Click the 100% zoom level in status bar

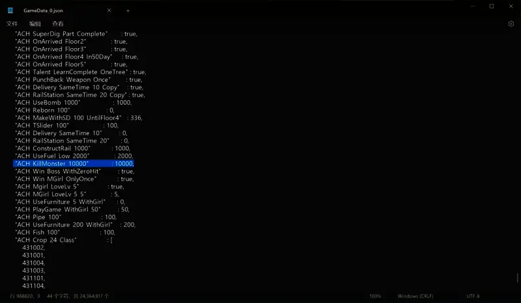click(375, 296)
